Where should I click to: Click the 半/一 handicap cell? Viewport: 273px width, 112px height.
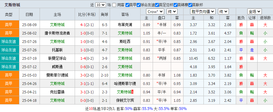click(x=162, y=33)
